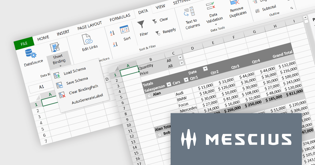Sort descending with the Z-A icon

pos(115,45)
